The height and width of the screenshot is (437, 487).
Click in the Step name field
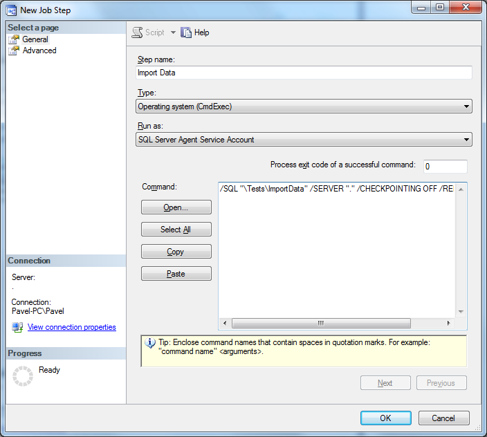[304, 73]
